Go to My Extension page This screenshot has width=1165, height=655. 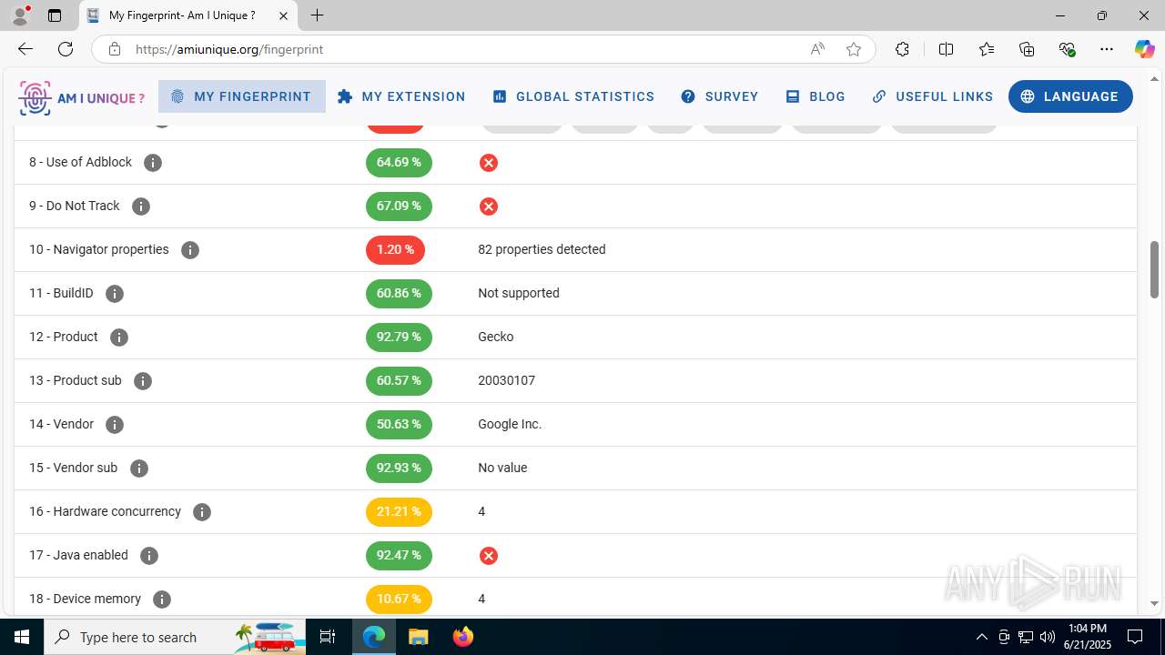tap(401, 96)
